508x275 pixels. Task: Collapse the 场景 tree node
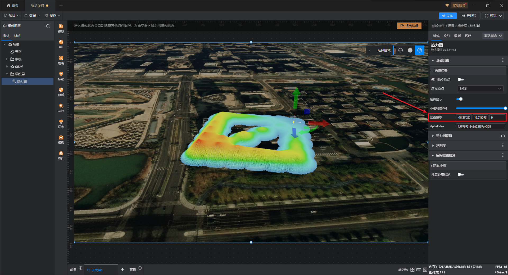click(x=5, y=44)
